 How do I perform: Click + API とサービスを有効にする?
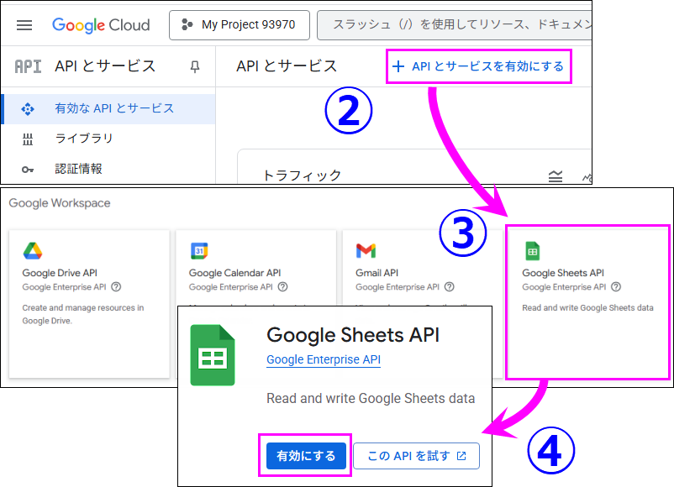click(x=478, y=66)
